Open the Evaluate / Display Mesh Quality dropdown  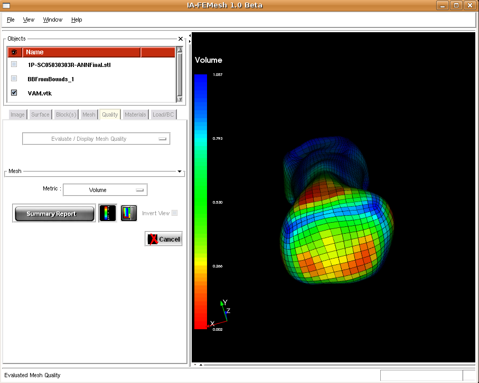[x=96, y=139]
